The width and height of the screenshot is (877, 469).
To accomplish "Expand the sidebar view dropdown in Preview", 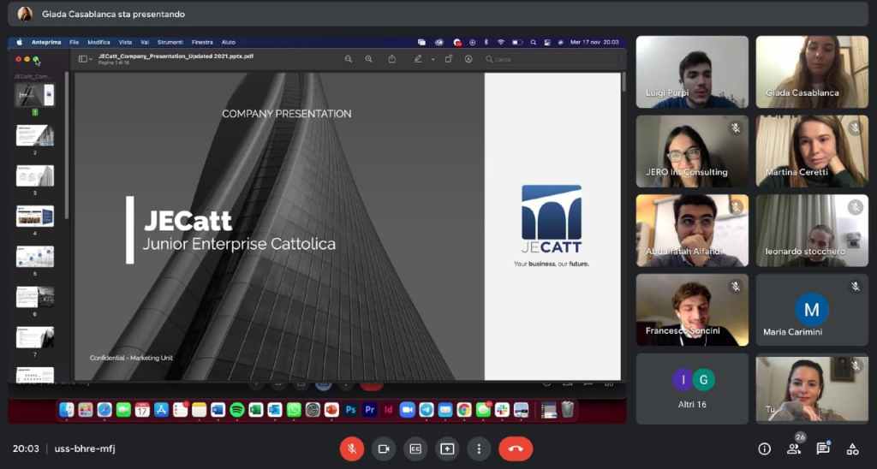I will pos(92,59).
